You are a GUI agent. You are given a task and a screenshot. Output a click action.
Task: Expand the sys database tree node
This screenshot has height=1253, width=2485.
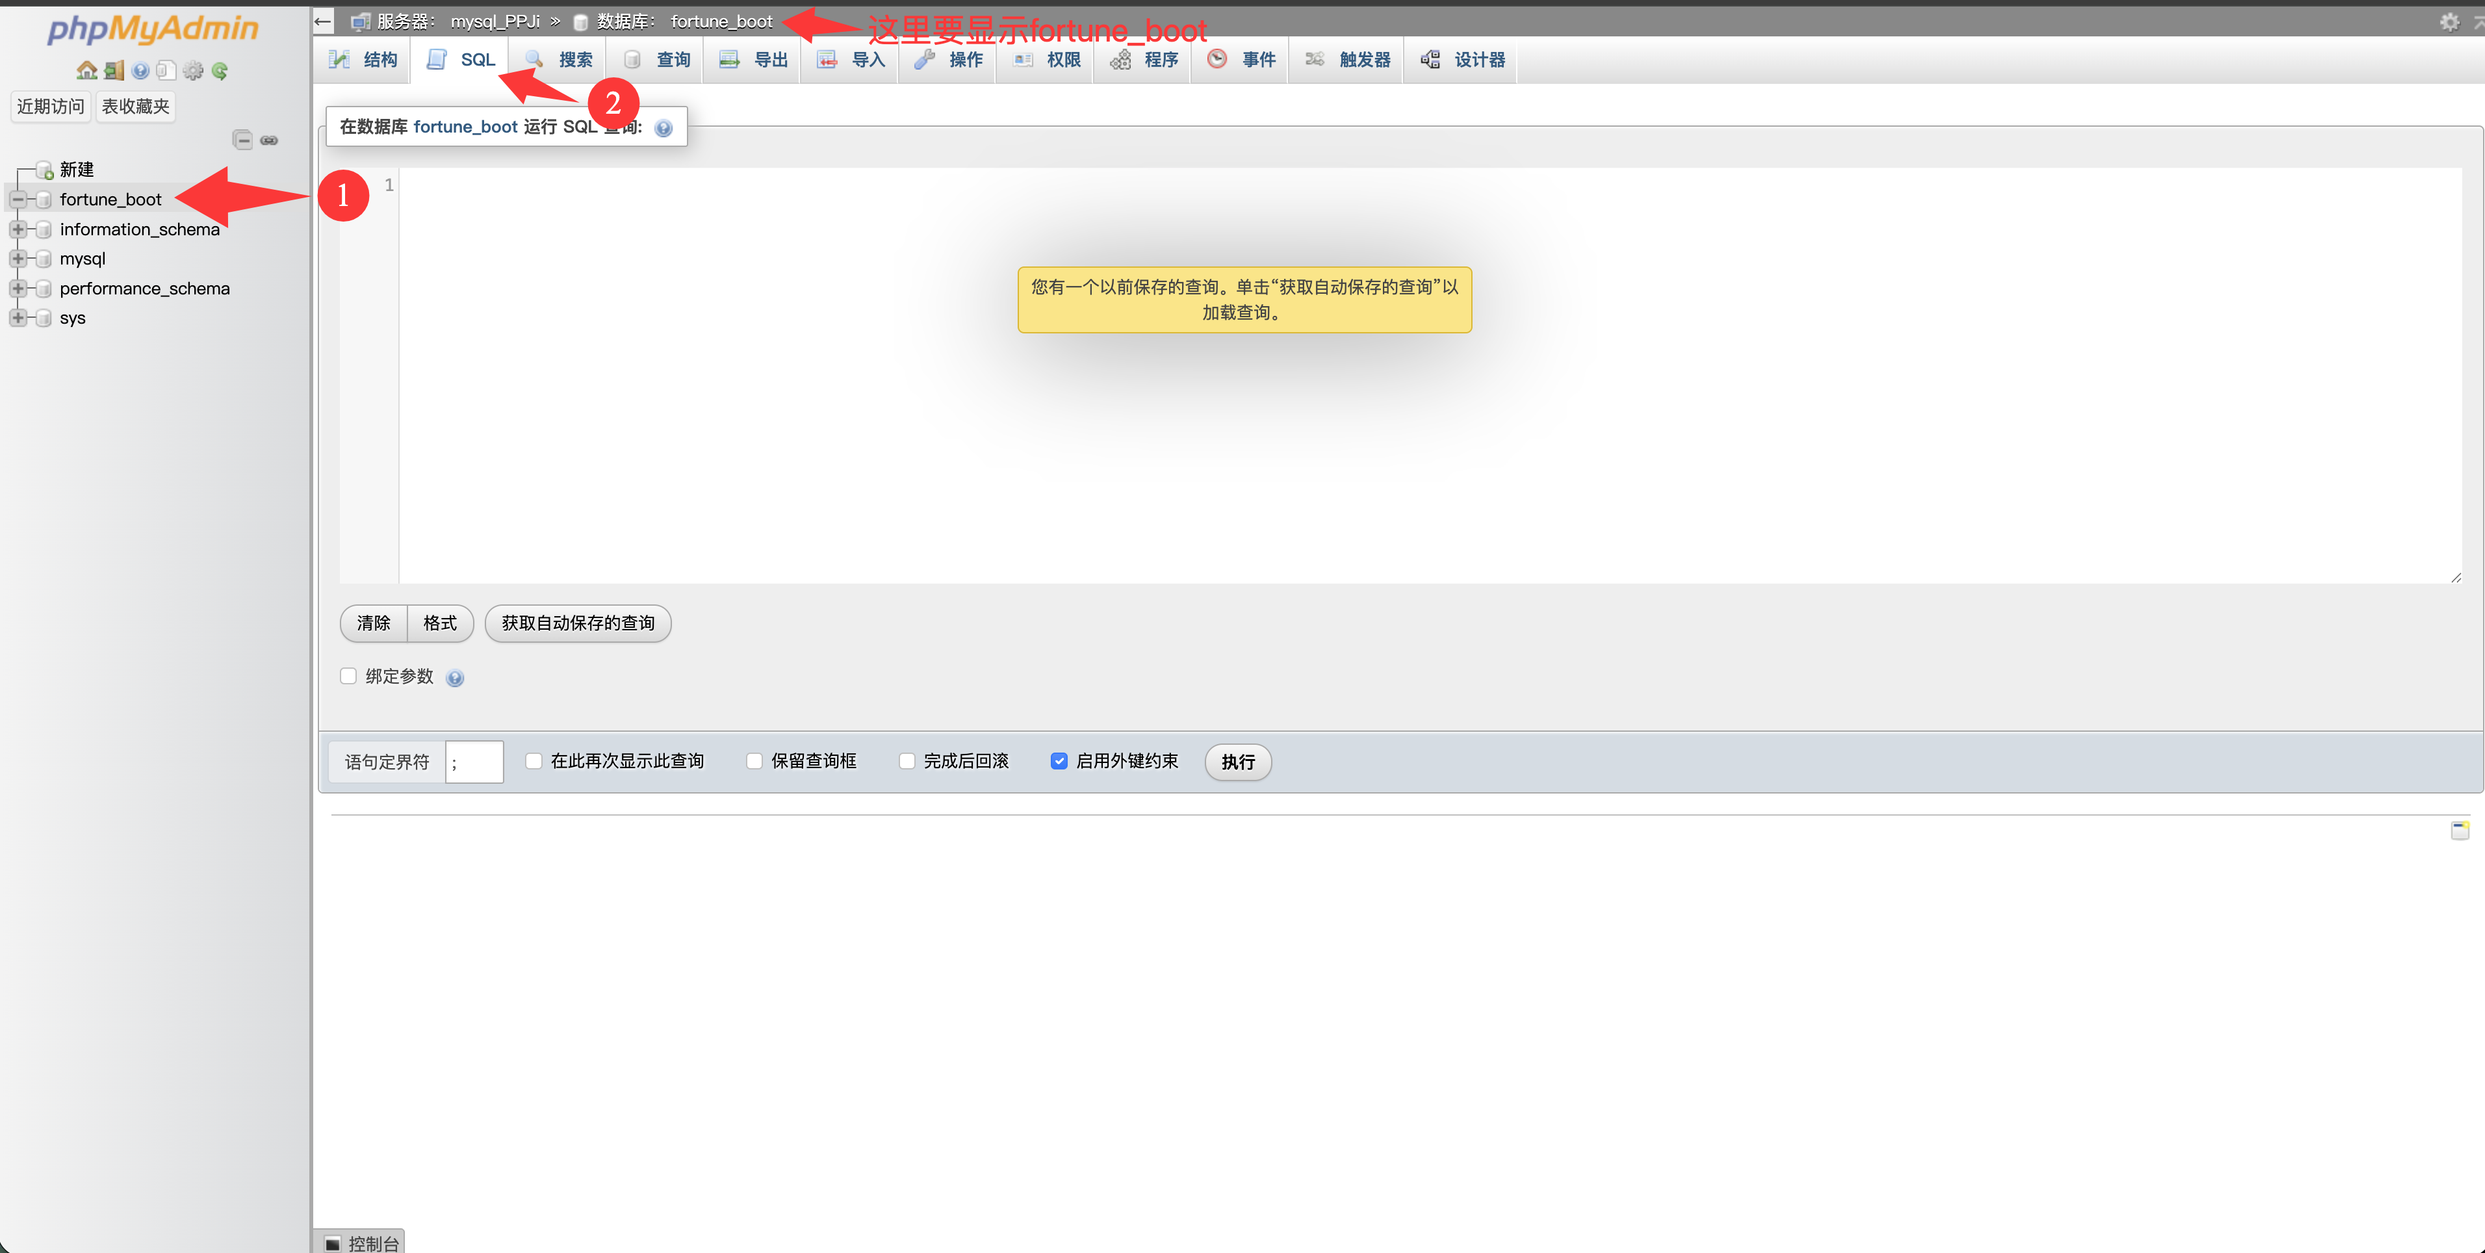[x=18, y=318]
